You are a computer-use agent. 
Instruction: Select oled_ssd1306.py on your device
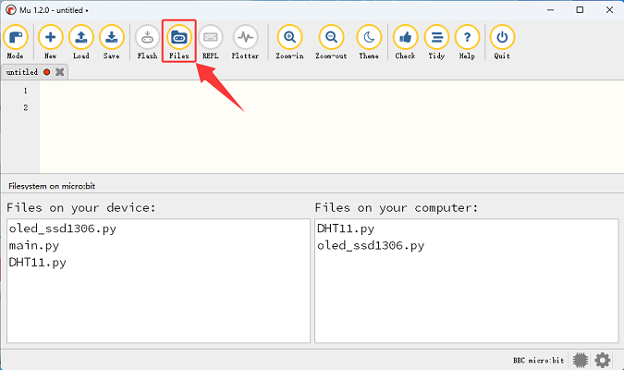click(63, 228)
